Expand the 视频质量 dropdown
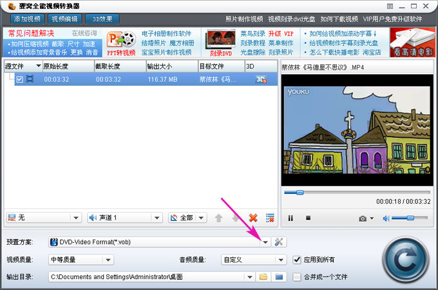 point(108,260)
